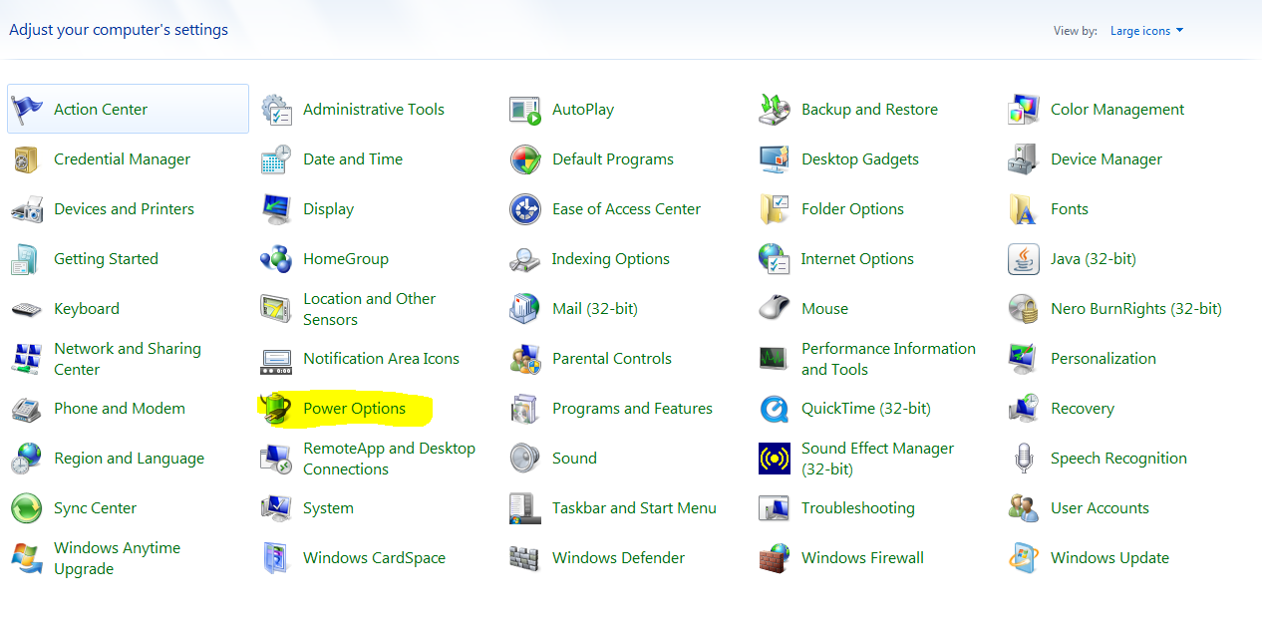The image size is (1262, 624).
Task: Click the Power Options icon
Action: 276,408
